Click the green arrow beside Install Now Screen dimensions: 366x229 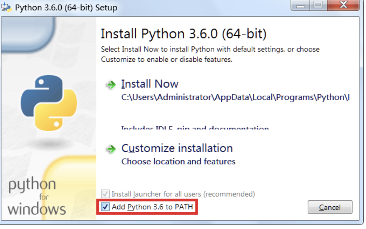pyautogui.click(x=111, y=85)
